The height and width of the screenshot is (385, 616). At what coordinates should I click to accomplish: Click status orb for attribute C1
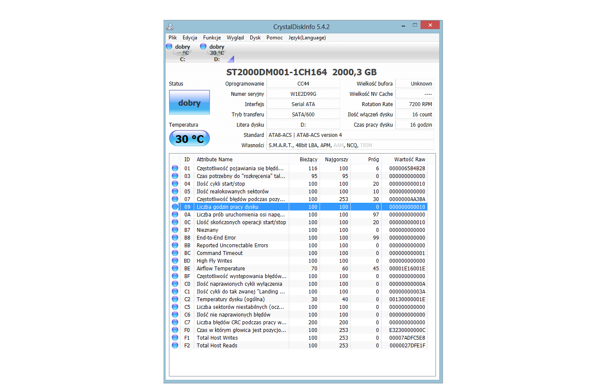click(175, 291)
